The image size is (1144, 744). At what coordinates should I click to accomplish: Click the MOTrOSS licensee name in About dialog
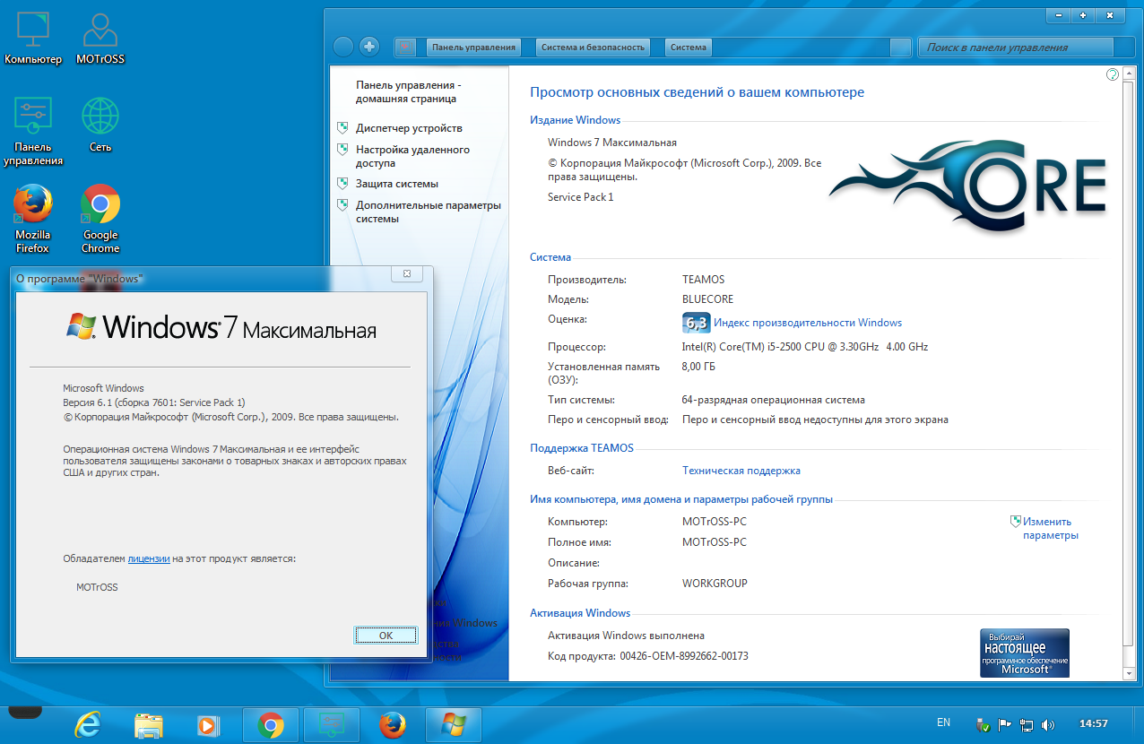pyautogui.click(x=97, y=588)
